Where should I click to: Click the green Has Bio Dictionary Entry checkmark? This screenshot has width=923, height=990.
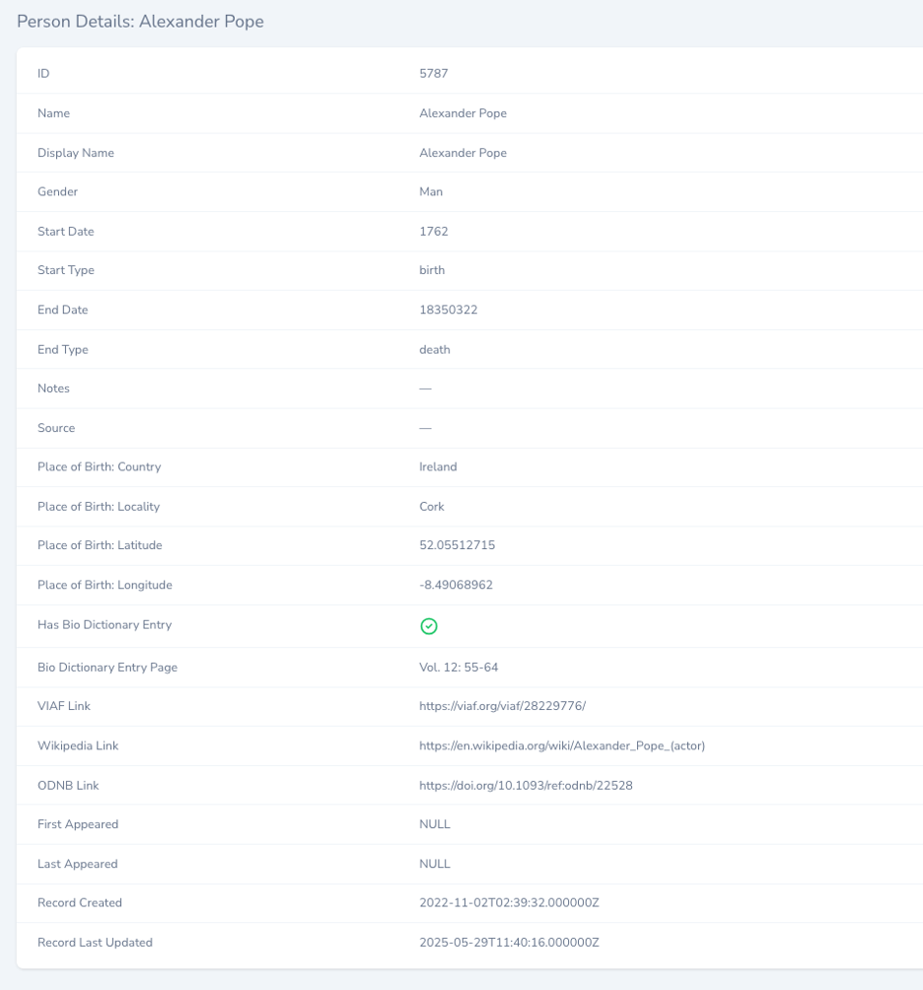click(429, 626)
